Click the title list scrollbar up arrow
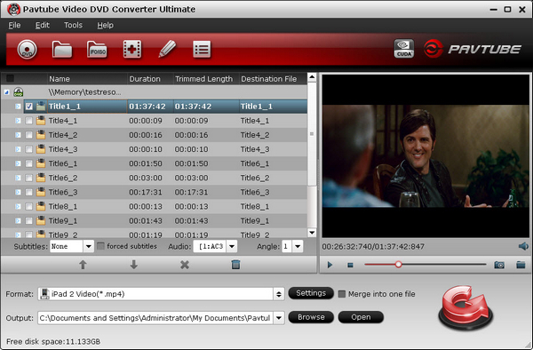 pyautogui.click(x=312, y=77)
